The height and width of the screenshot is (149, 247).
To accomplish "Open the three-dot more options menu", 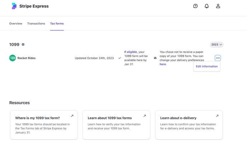I will (x=218, y=58).
